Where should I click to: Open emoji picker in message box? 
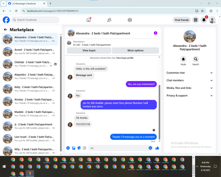click(x=150, y=148)
